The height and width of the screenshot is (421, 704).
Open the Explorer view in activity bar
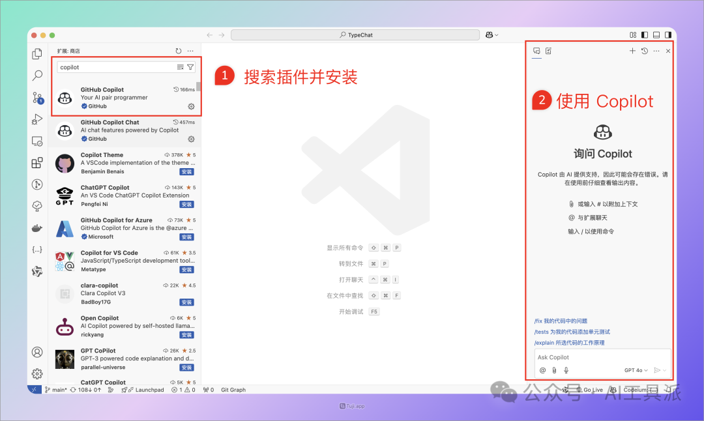[x=37, y=54]
